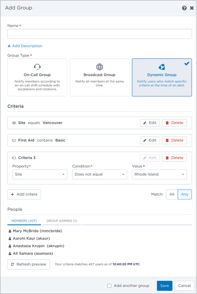Select the On-Call Group headset icon
197x294 pixels.
(x=37, y=67)
